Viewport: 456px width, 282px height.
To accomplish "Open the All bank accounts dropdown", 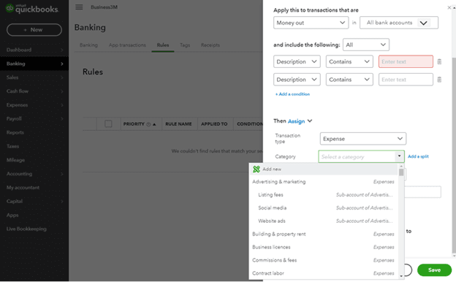I will tap(399, 23).
